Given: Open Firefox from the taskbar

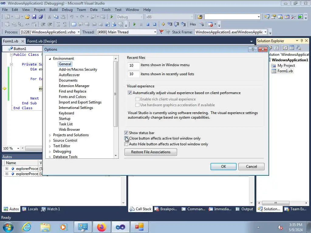Looking at the screenshot, I should coord(101,227).
